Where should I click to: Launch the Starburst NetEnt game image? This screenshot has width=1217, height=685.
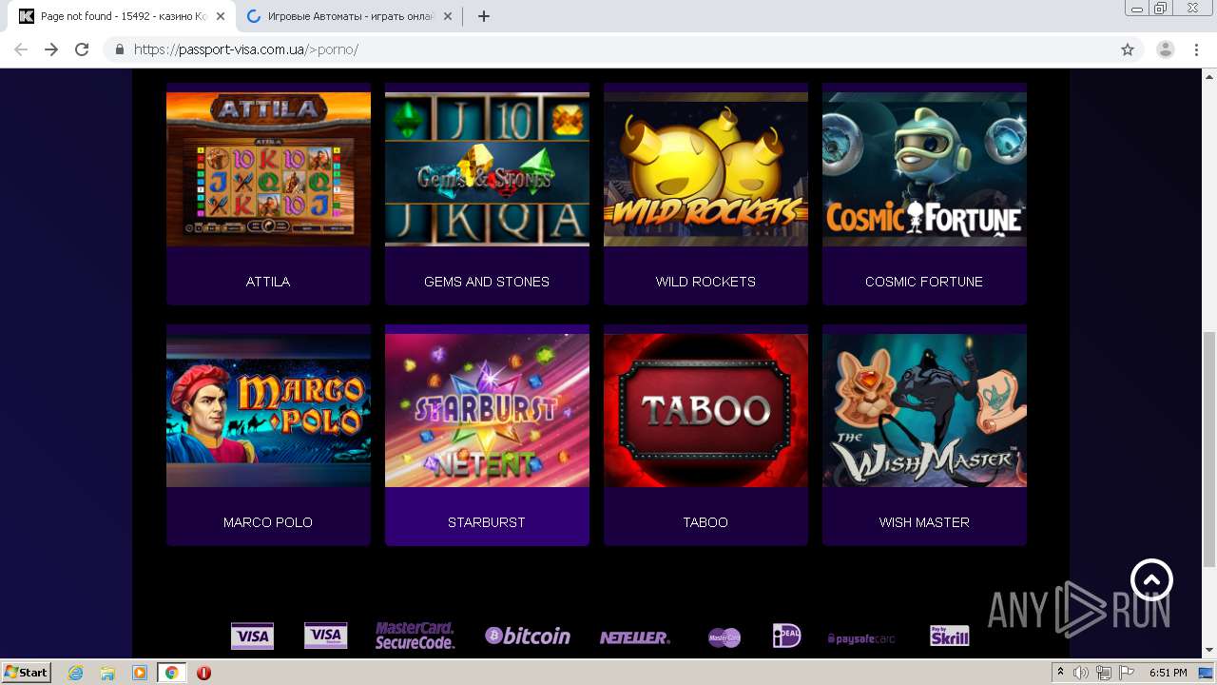tap(487, 410)
